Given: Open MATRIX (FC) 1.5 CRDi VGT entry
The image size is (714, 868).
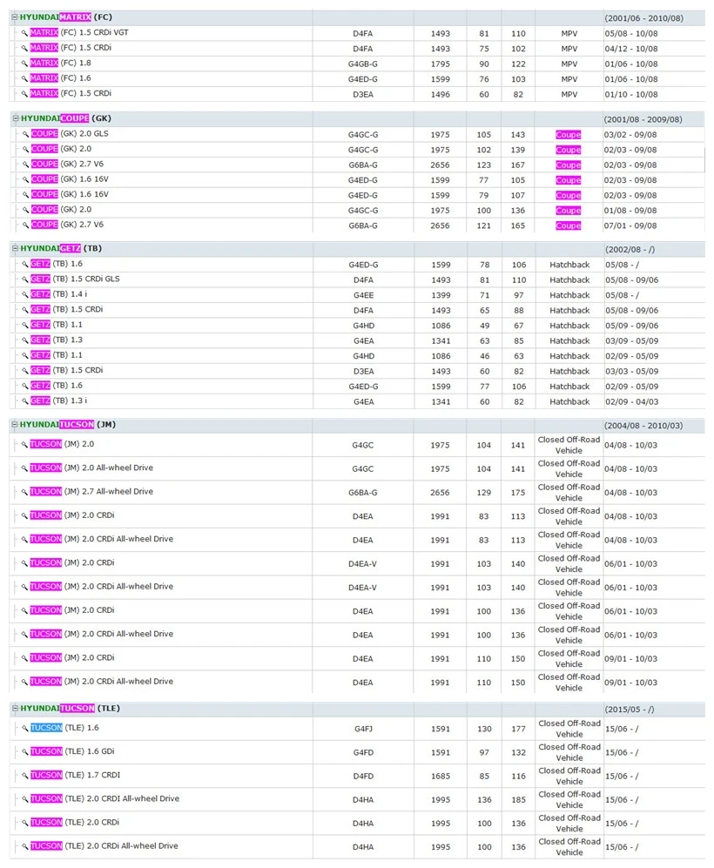Looking at the screenshot, I should [79, 32].
